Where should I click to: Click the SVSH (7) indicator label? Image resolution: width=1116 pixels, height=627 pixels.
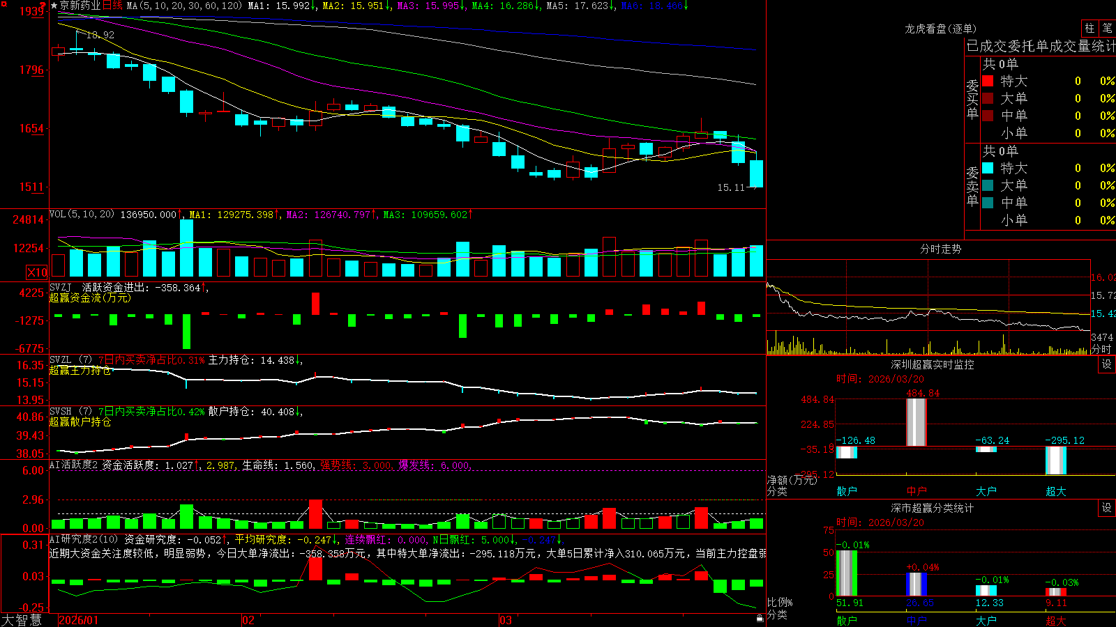(71, 412)
